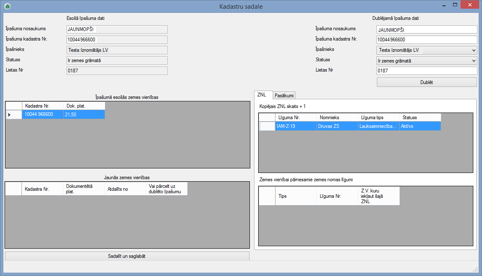482x276 pixels.
Task: Focus the editable Lietas Nr field 0187
Action: (x=427, y=71)
